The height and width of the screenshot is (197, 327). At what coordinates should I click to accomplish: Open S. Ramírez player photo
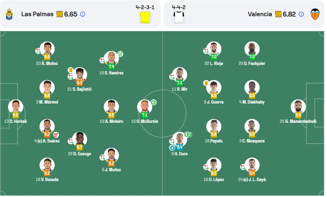pos(112,58)
